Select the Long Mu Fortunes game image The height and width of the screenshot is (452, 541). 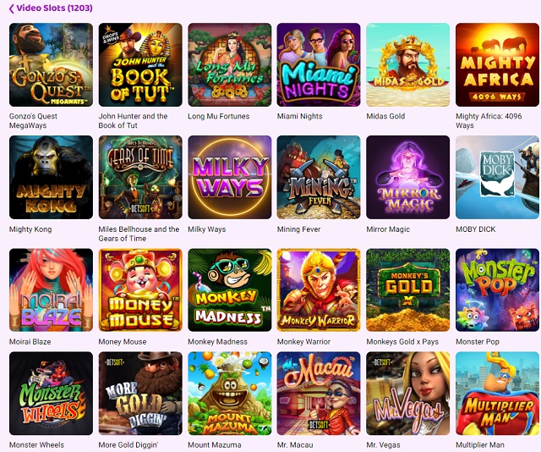[x=230, y=64]
